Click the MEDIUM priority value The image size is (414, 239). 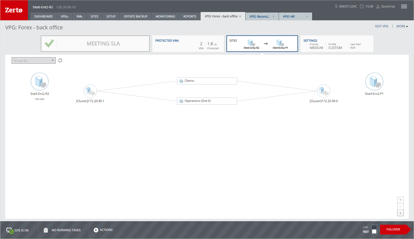(316, 48)
